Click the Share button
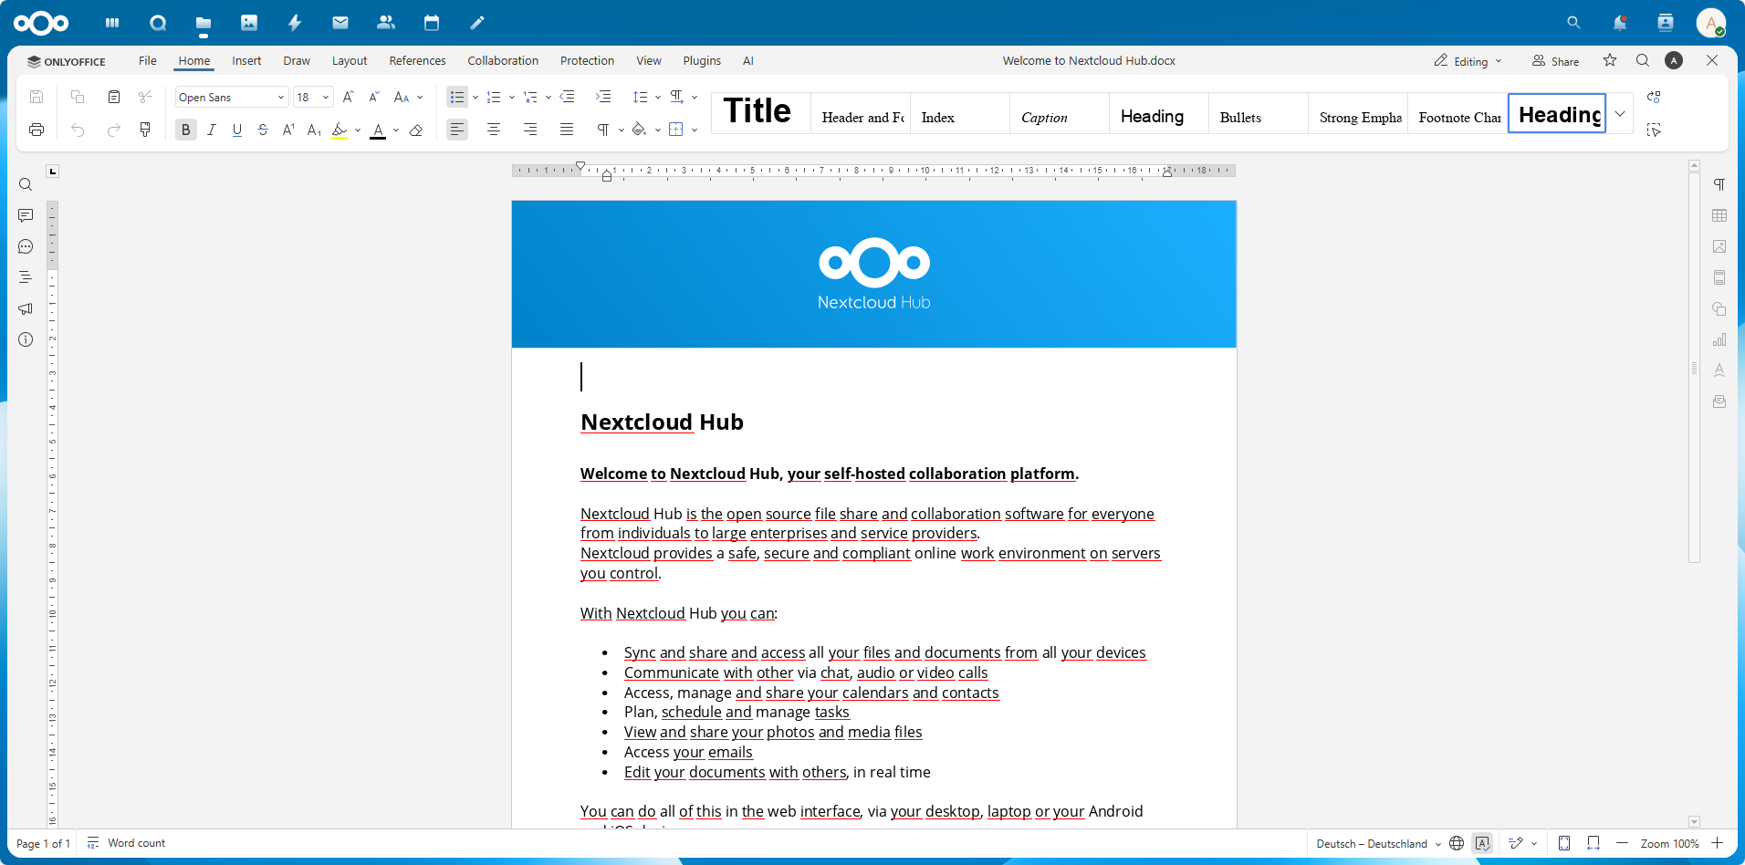Image resolution: width=1745 pixels, height=865 pixels. [1555, 61]
